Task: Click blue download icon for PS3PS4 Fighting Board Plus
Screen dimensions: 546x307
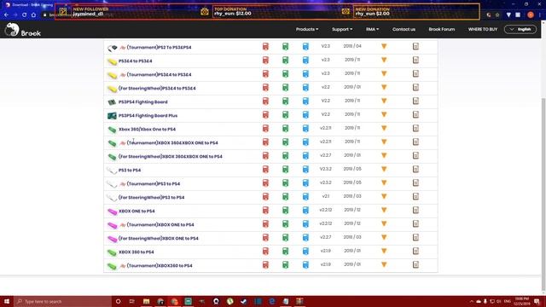Action: pos(305,114)
